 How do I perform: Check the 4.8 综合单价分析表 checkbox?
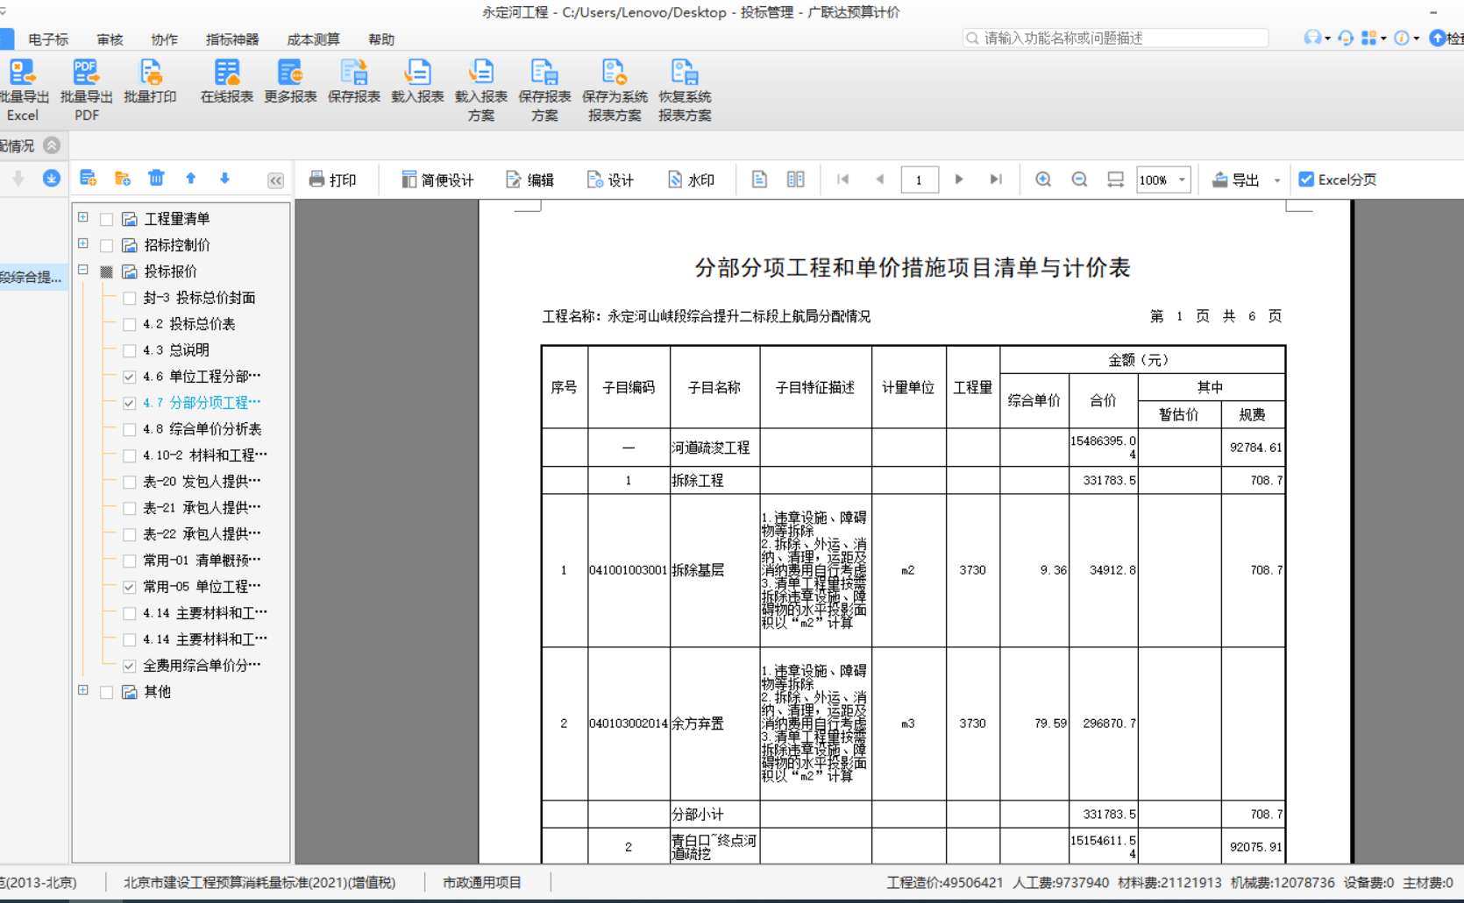[129, 429]
